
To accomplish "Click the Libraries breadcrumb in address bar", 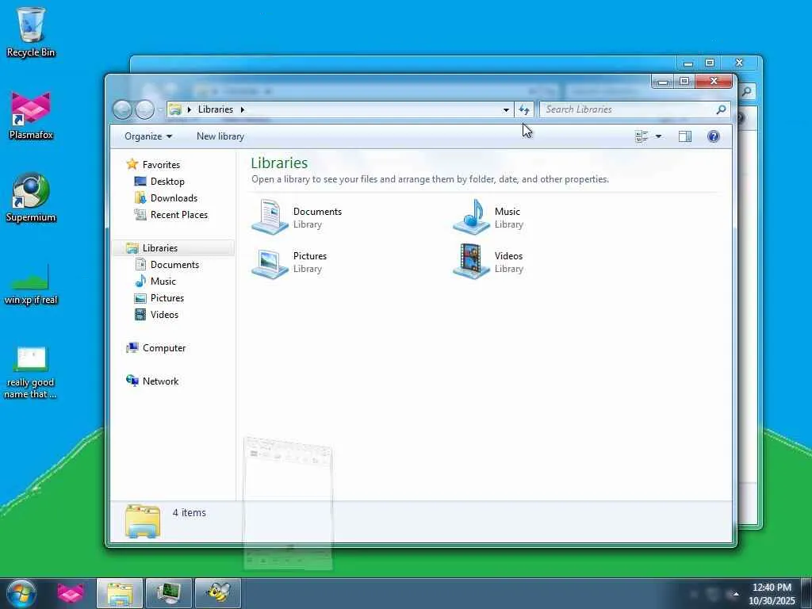I will point(216,109).
